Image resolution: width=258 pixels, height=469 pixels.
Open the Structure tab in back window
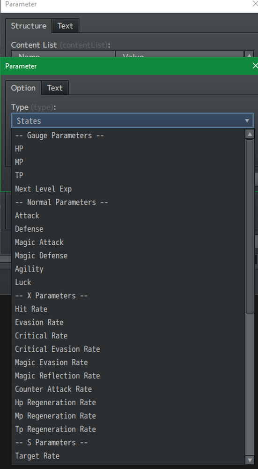29,26
